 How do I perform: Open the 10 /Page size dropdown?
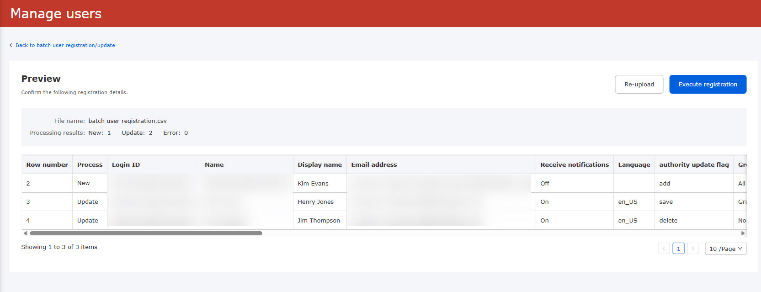[x=725, y=249]
